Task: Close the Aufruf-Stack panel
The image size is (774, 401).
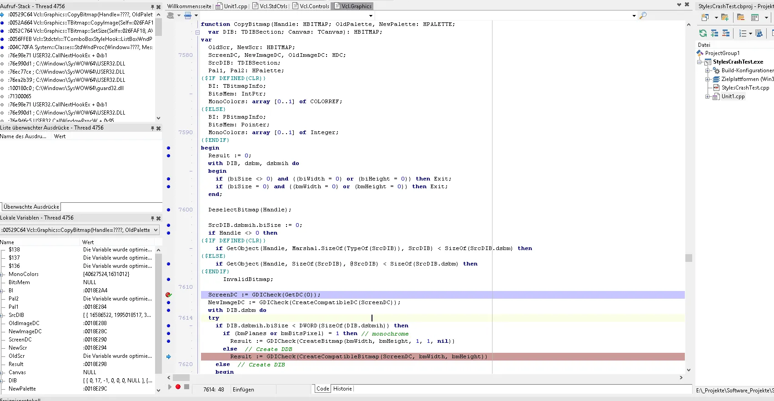Action: pyautogui.click(x=158, y=7)
